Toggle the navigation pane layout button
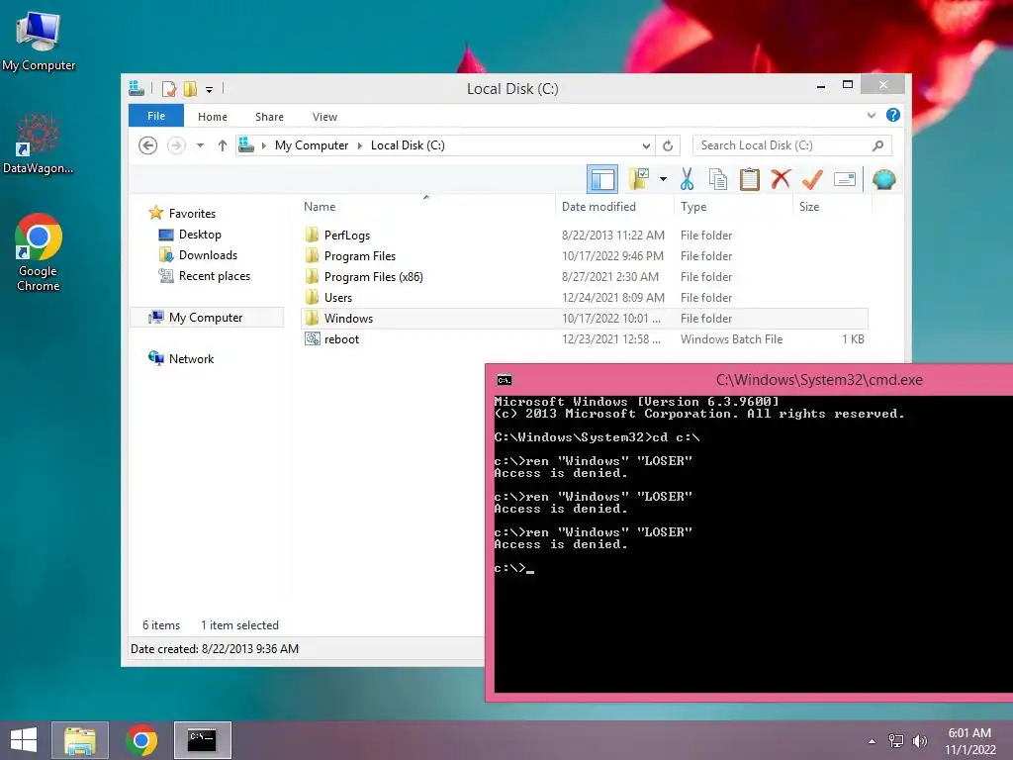Viewport: 1013px width, 760px height. click(x=602, y=179)
